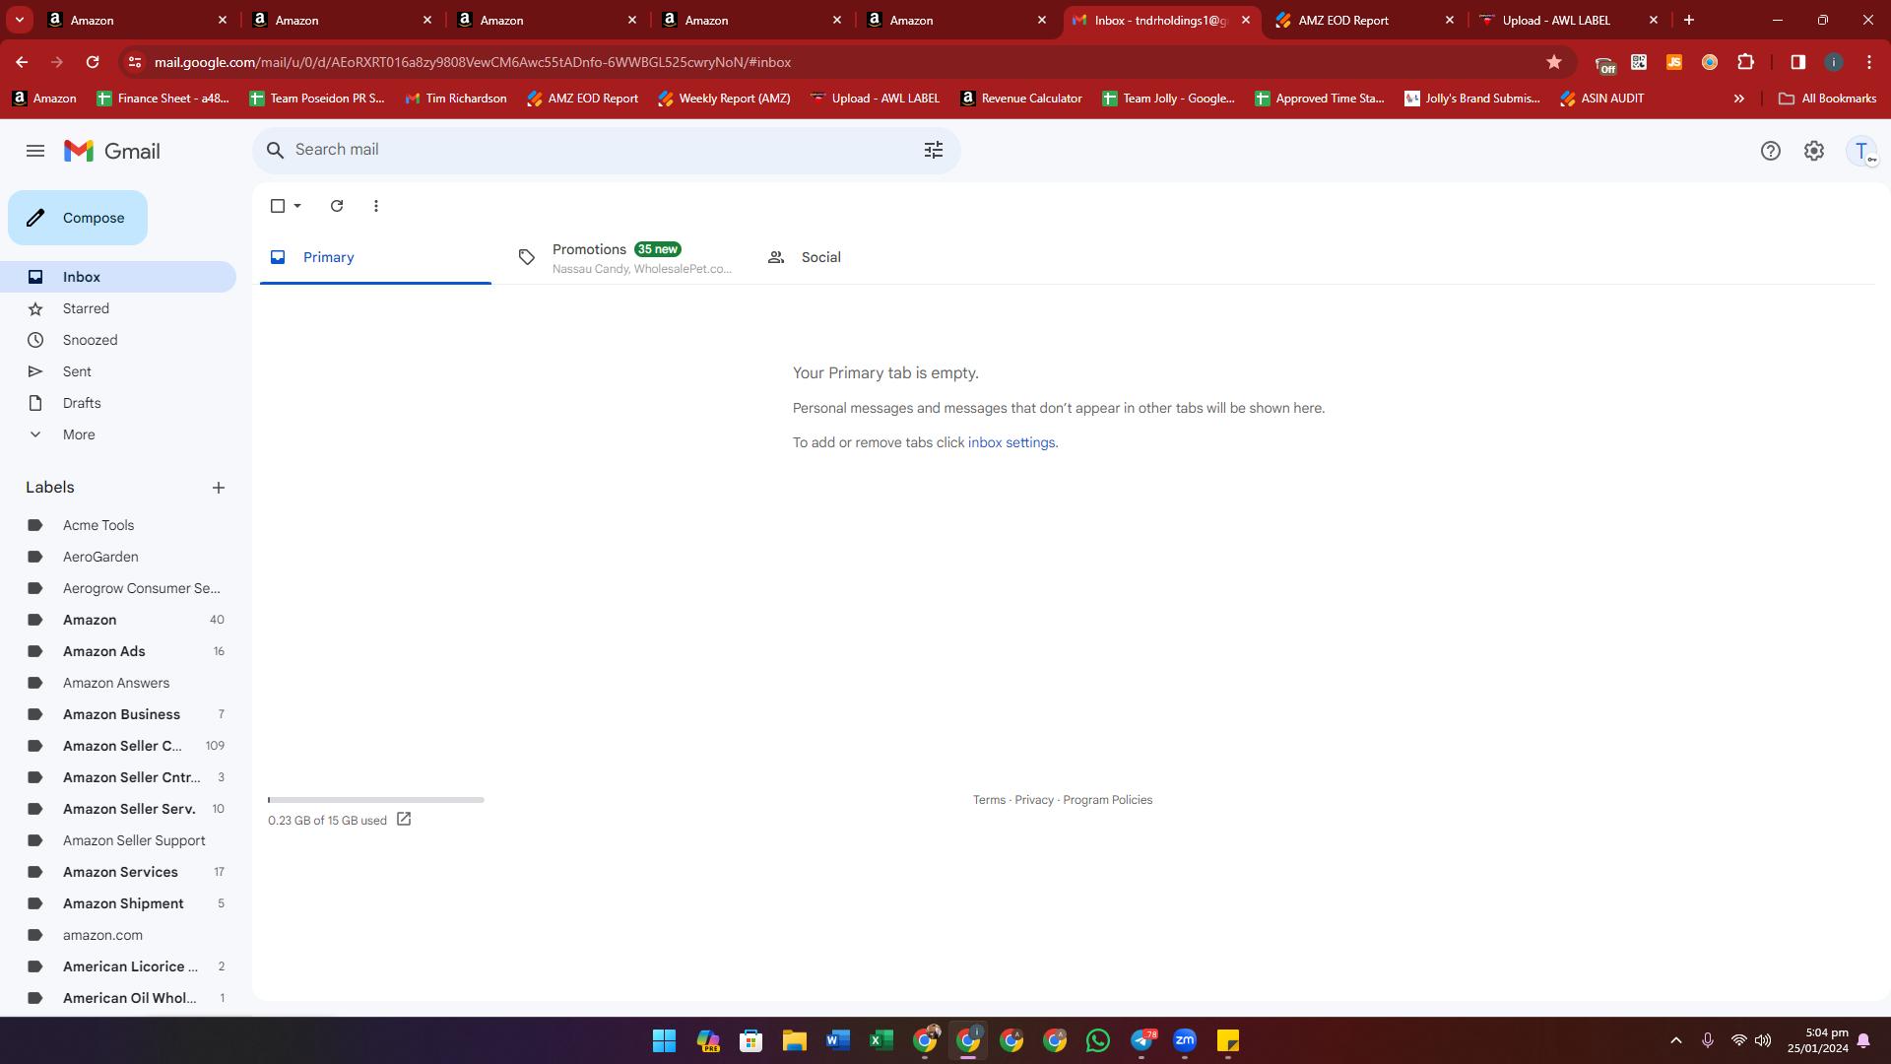Screen dimensions: 1891x1064
Task: Open the Gmail main menu hamburger
Action: (35, 151)
